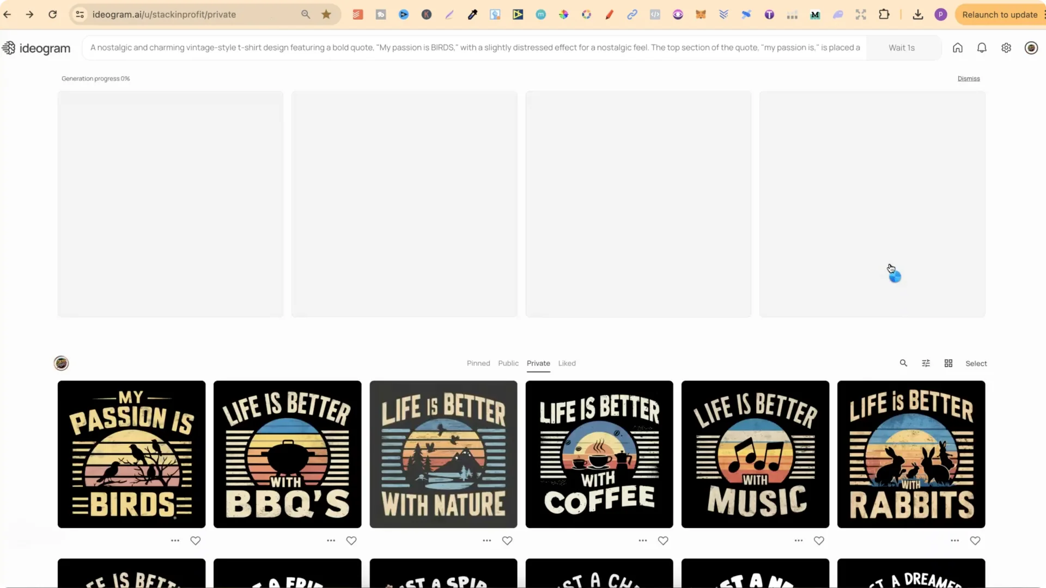
Task: Open the notifications bell
Action: 982,48
